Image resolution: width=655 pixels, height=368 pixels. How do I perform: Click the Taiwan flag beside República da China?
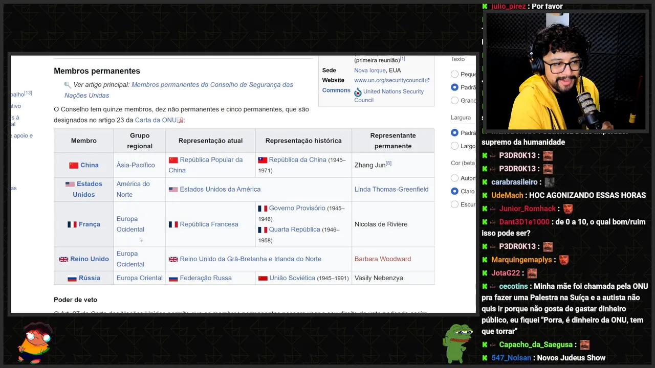[263, 160]
